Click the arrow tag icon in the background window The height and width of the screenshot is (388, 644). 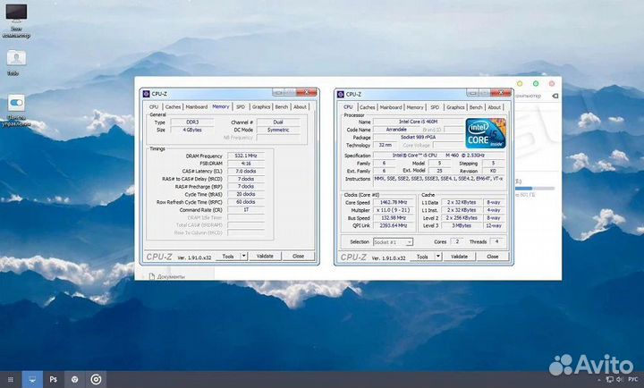[x=555, y=96]
